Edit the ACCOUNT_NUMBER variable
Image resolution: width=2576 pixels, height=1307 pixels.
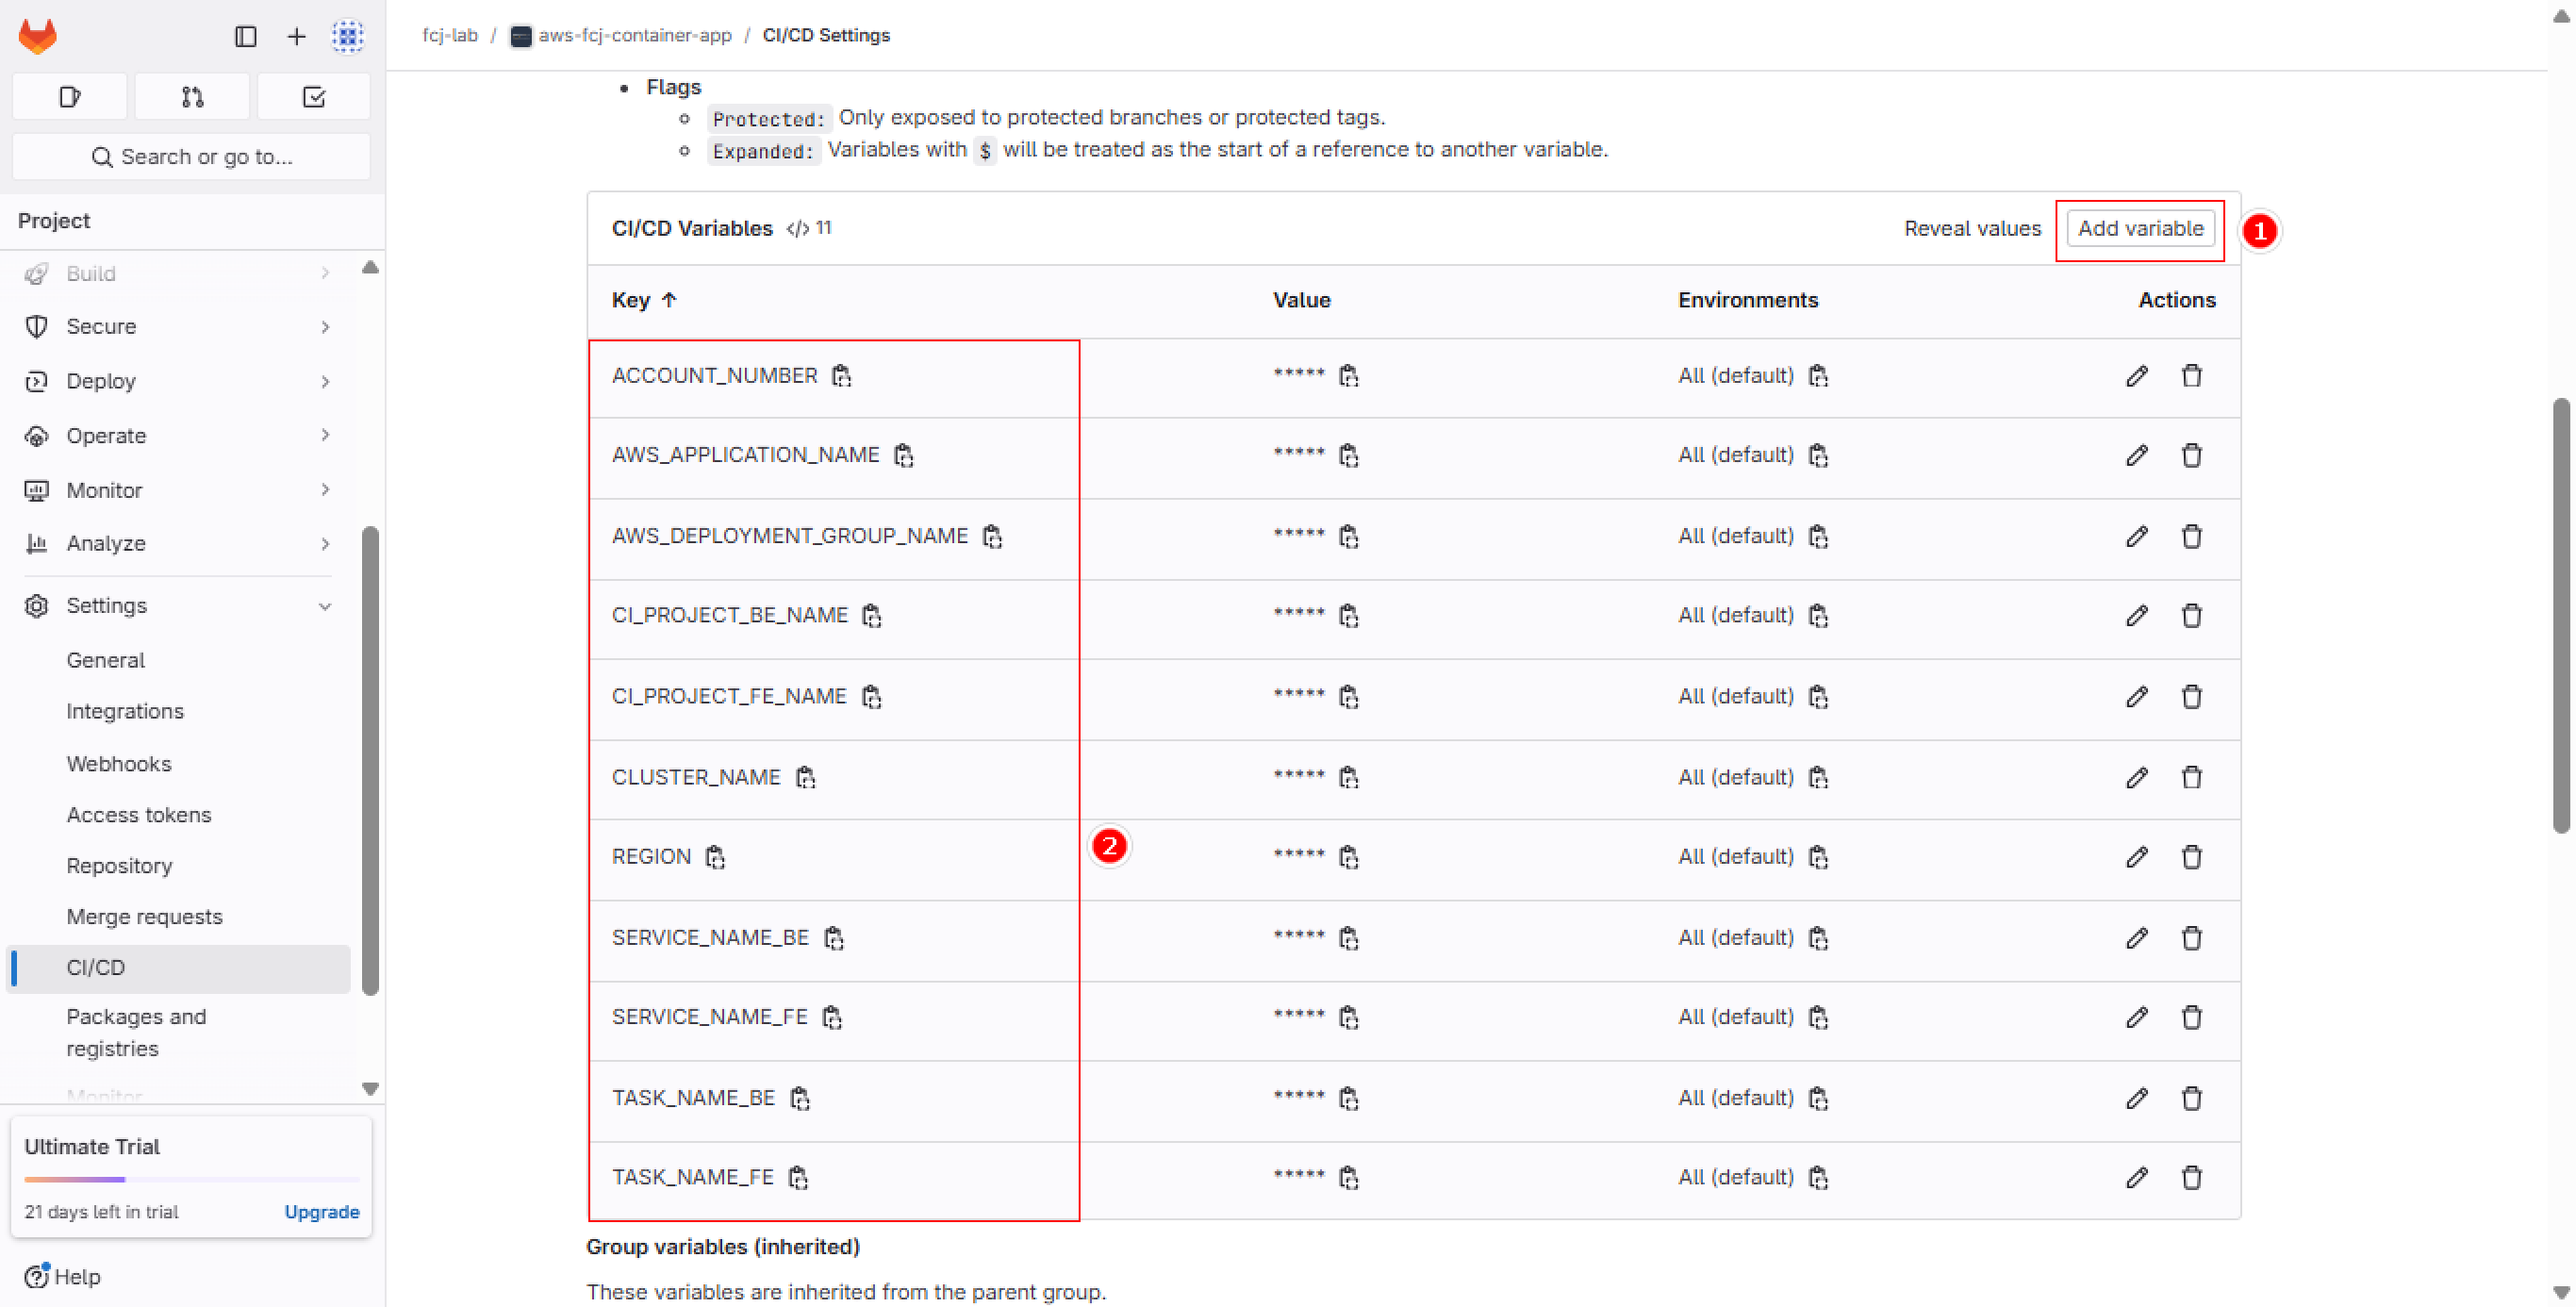click(x=2137, y=376)
